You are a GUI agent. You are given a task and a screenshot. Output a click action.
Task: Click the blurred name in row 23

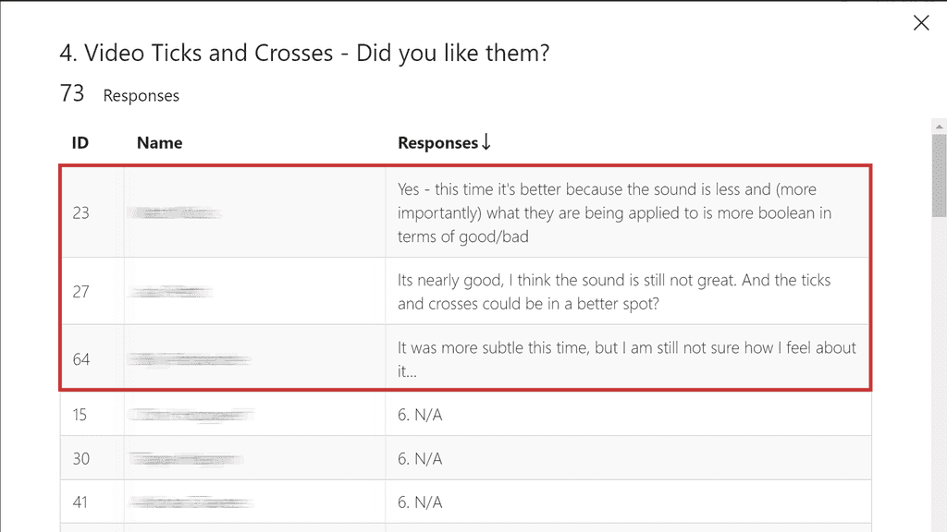174,213
